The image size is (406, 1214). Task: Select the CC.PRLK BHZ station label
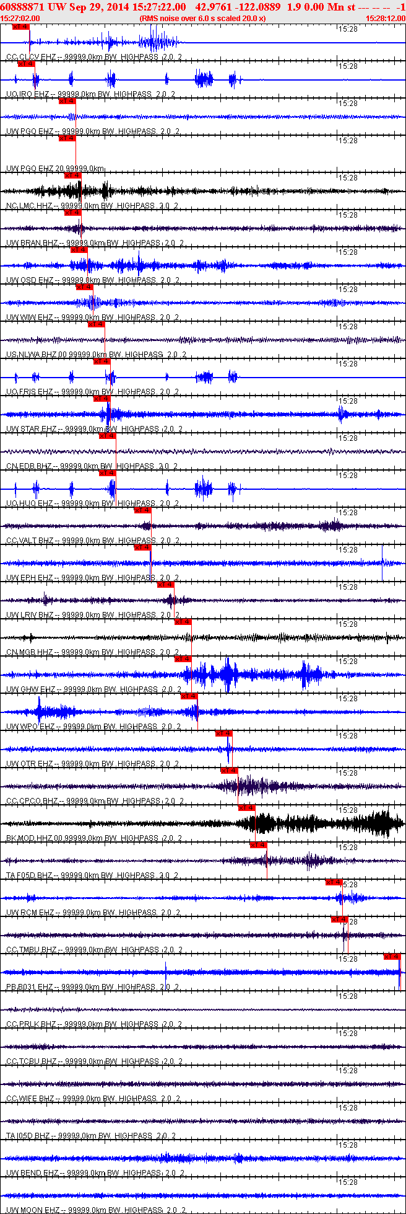tap(94, 1024)
